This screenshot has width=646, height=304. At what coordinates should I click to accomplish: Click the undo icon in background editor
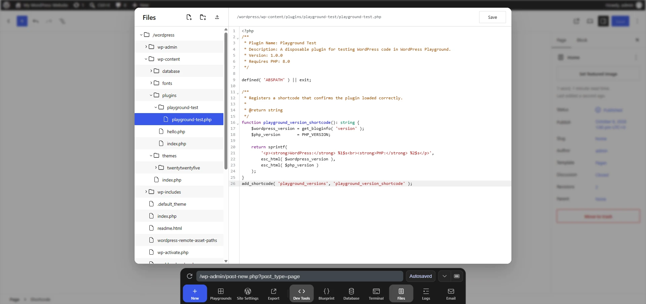coord(36,21)
